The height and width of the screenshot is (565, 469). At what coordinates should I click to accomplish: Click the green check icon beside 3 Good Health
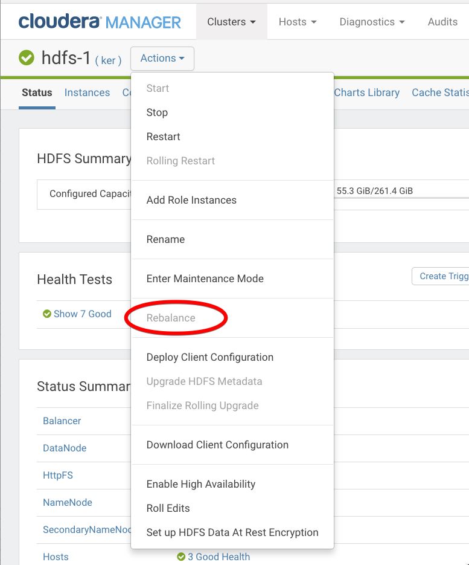click(x=181, y=557)
